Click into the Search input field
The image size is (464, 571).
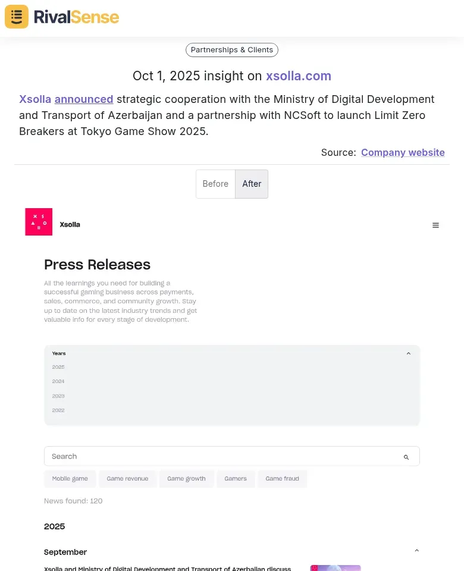pyautogui.click(x=220, y=456)
